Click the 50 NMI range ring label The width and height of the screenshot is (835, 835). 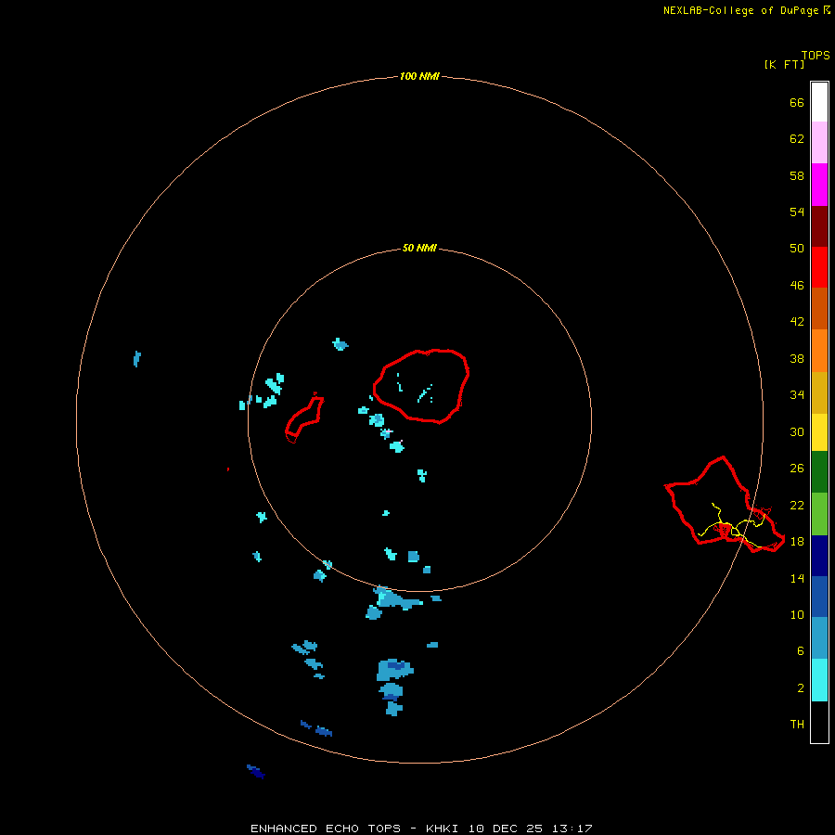pos(419,248)
